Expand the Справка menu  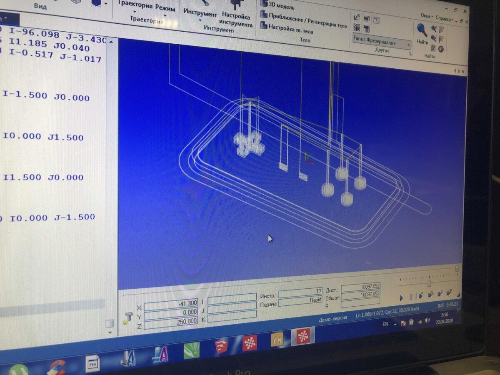pos(444,18)
